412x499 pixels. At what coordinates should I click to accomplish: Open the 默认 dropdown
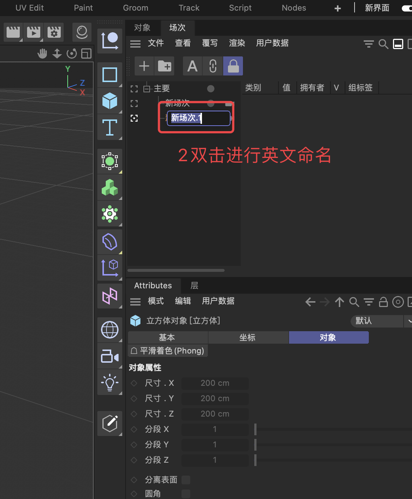pyautogui.click(x=381, y=321)
